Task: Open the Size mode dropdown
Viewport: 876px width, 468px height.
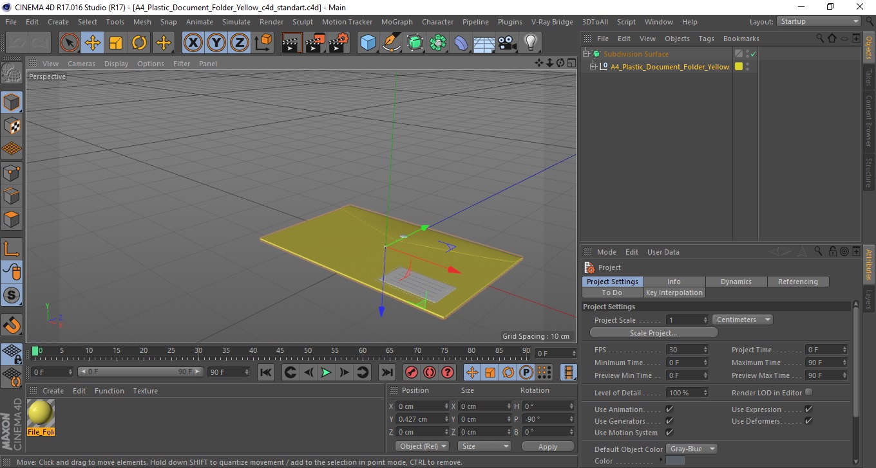Action: [484, 446]
